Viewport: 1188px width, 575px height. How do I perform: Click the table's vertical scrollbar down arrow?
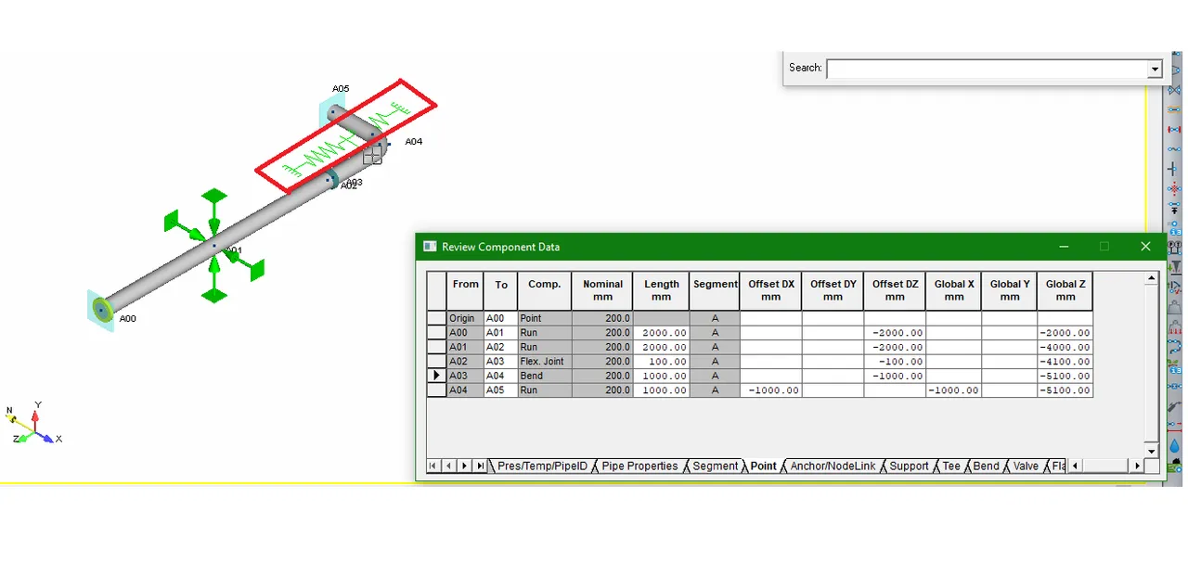coord(1152,451)
